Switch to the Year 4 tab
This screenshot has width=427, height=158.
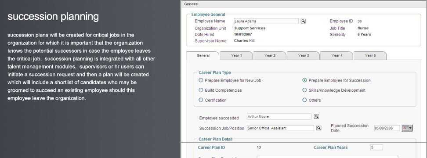(x=337, y=55)
